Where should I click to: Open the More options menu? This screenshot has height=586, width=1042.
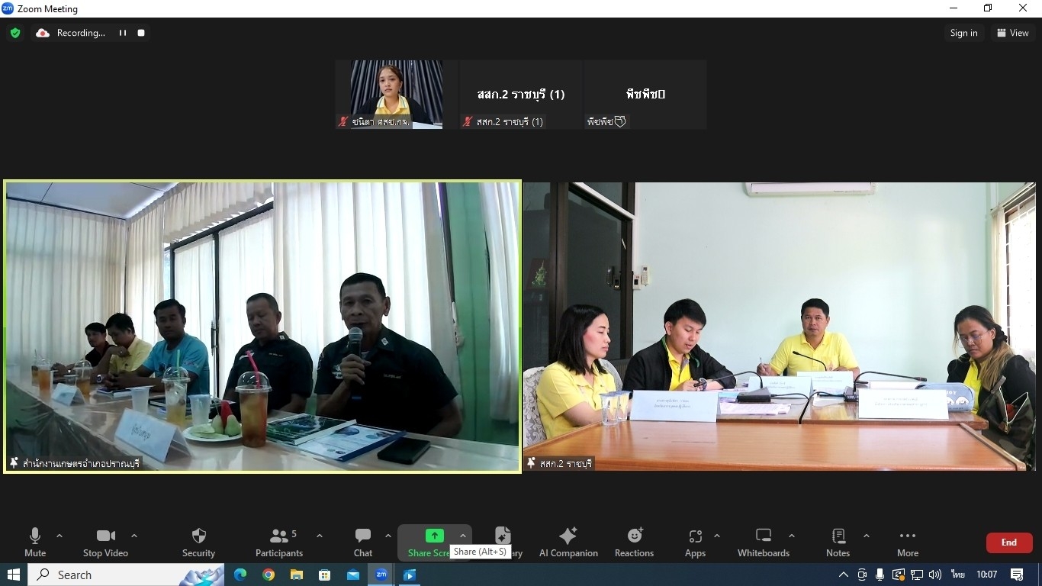(x=907, y=542)
